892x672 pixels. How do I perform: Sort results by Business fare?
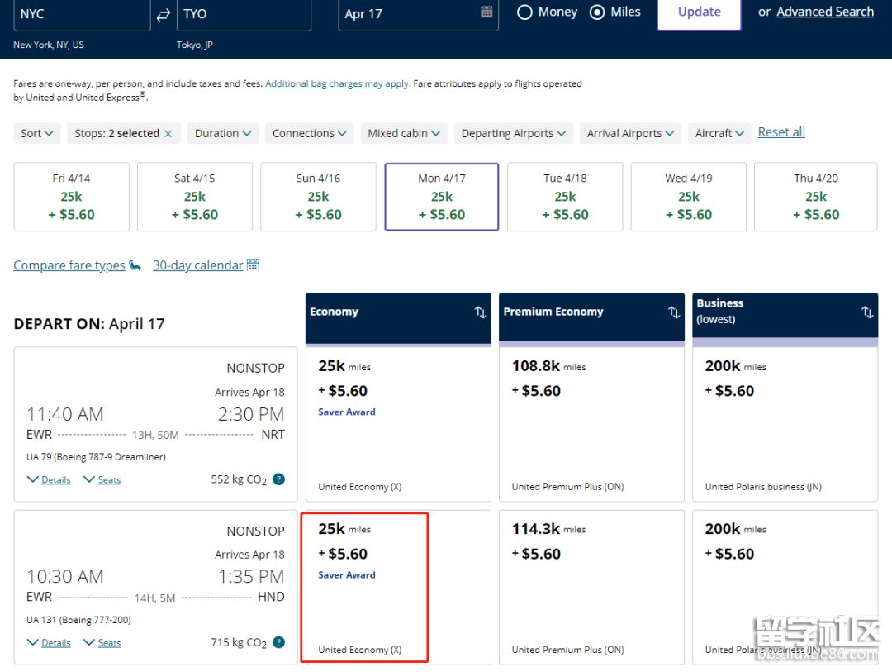(867, 312)
